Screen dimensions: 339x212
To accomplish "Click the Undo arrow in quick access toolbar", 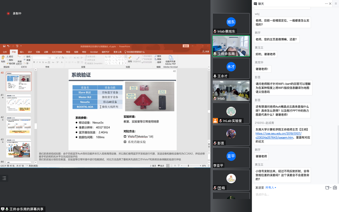I will [8, 46].
